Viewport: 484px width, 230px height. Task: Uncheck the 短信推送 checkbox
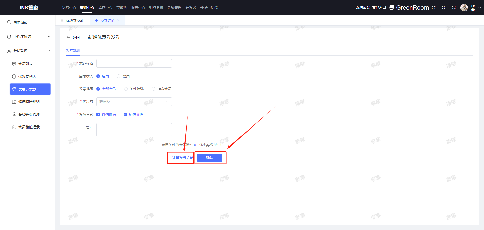click(125, 115)
